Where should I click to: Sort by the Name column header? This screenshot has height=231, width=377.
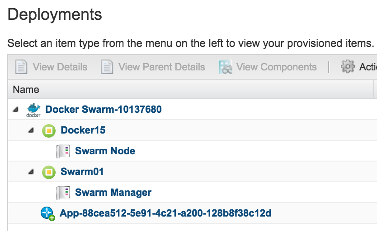(26, 90)
